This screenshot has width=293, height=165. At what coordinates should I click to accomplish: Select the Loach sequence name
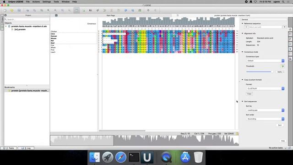(53, 52)
